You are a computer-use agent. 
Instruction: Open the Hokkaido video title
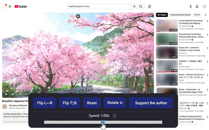[x=190, y=62]
